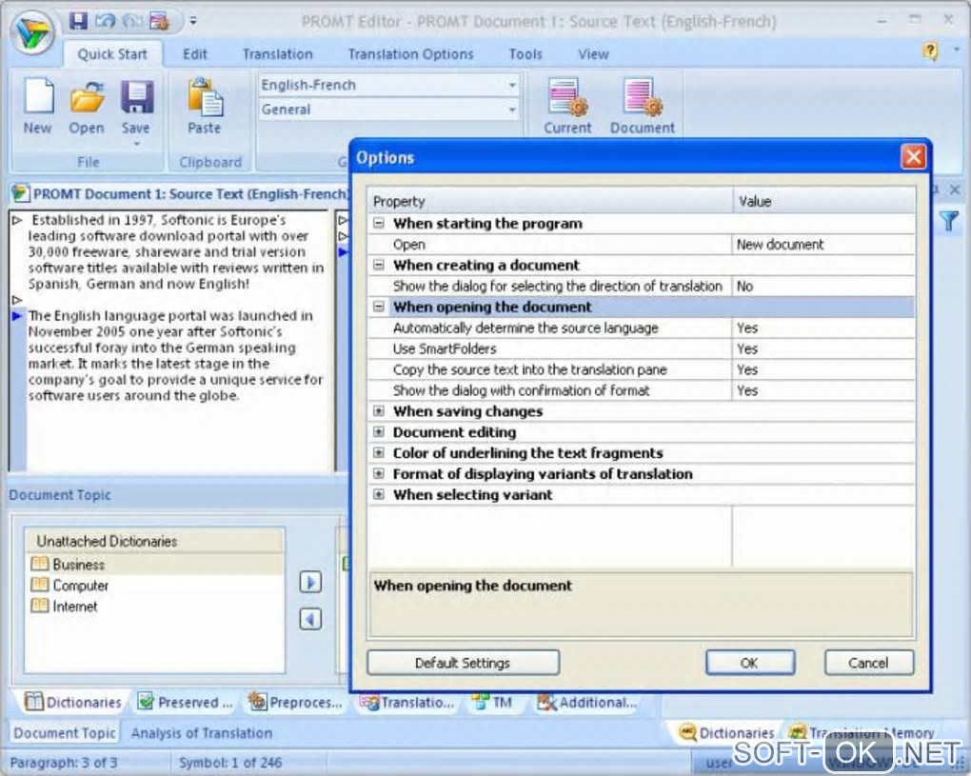Select 'Copy the source text into translation pane'

click(x=642, y=369)
